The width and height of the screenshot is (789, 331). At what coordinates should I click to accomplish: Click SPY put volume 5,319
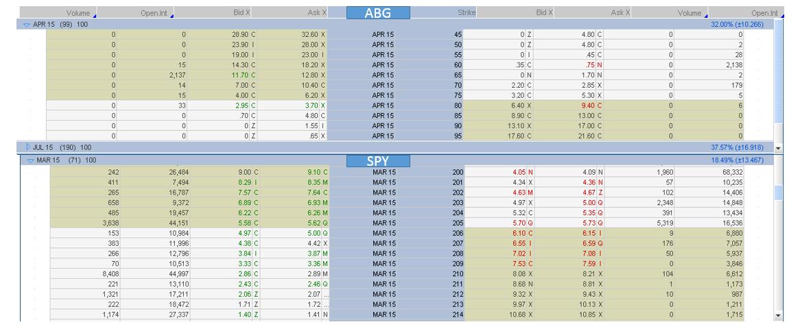pyautogui.click(x=666, y=223)
